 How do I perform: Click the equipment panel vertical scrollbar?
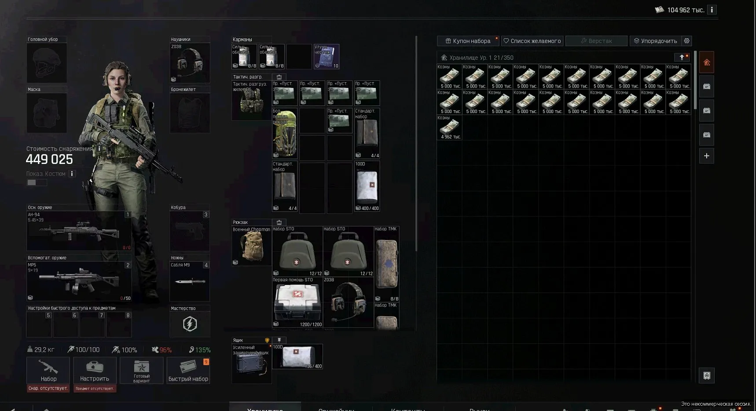(x=416, y=143)
